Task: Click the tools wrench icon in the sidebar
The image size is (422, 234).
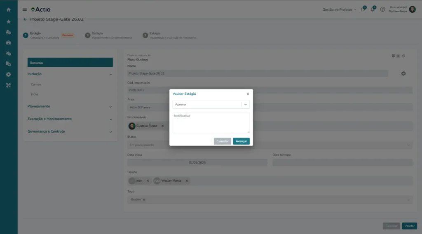Action: [9, 85]
